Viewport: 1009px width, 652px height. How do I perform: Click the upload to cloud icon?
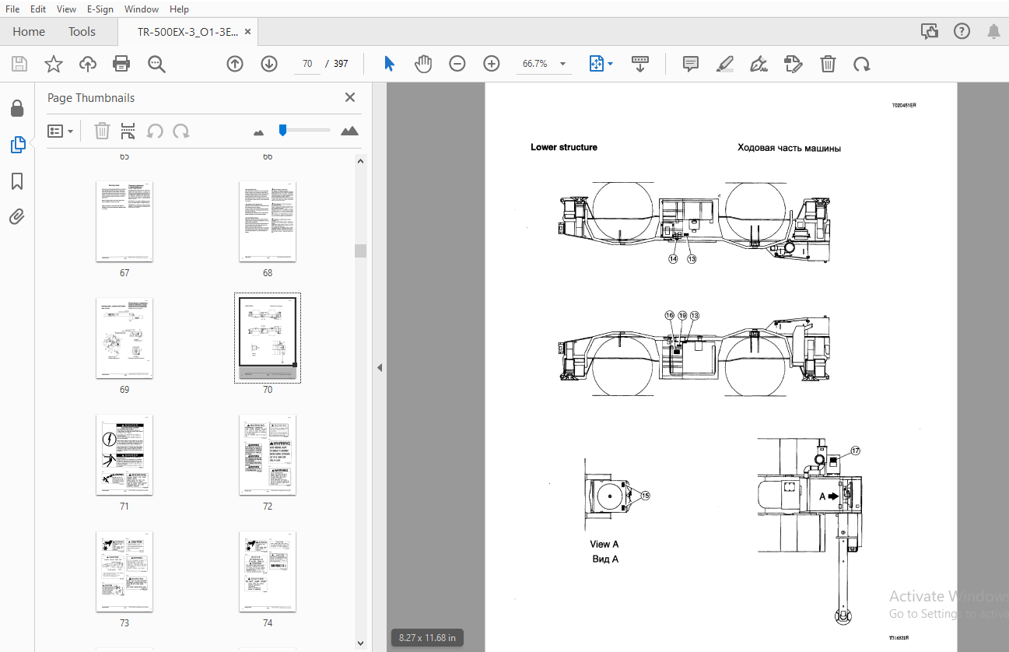[87, 64]
